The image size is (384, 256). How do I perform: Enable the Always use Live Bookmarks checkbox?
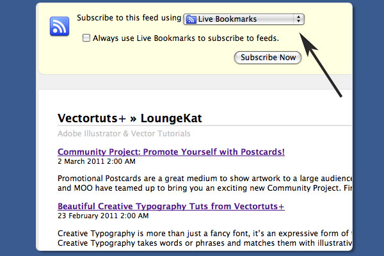[x=86, y=38]
